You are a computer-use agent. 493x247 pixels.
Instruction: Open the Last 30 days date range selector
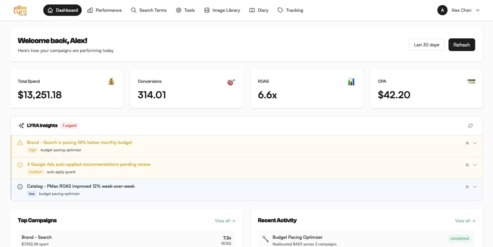(427, 45)
